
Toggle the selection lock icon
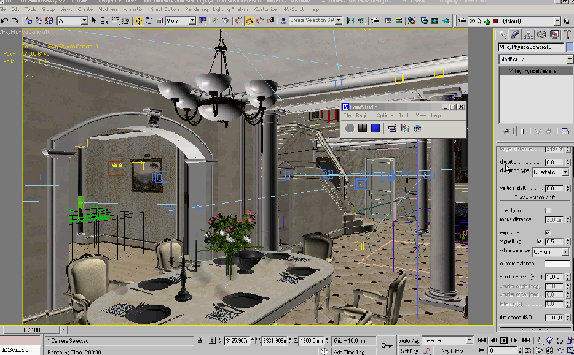pos(200,340)
